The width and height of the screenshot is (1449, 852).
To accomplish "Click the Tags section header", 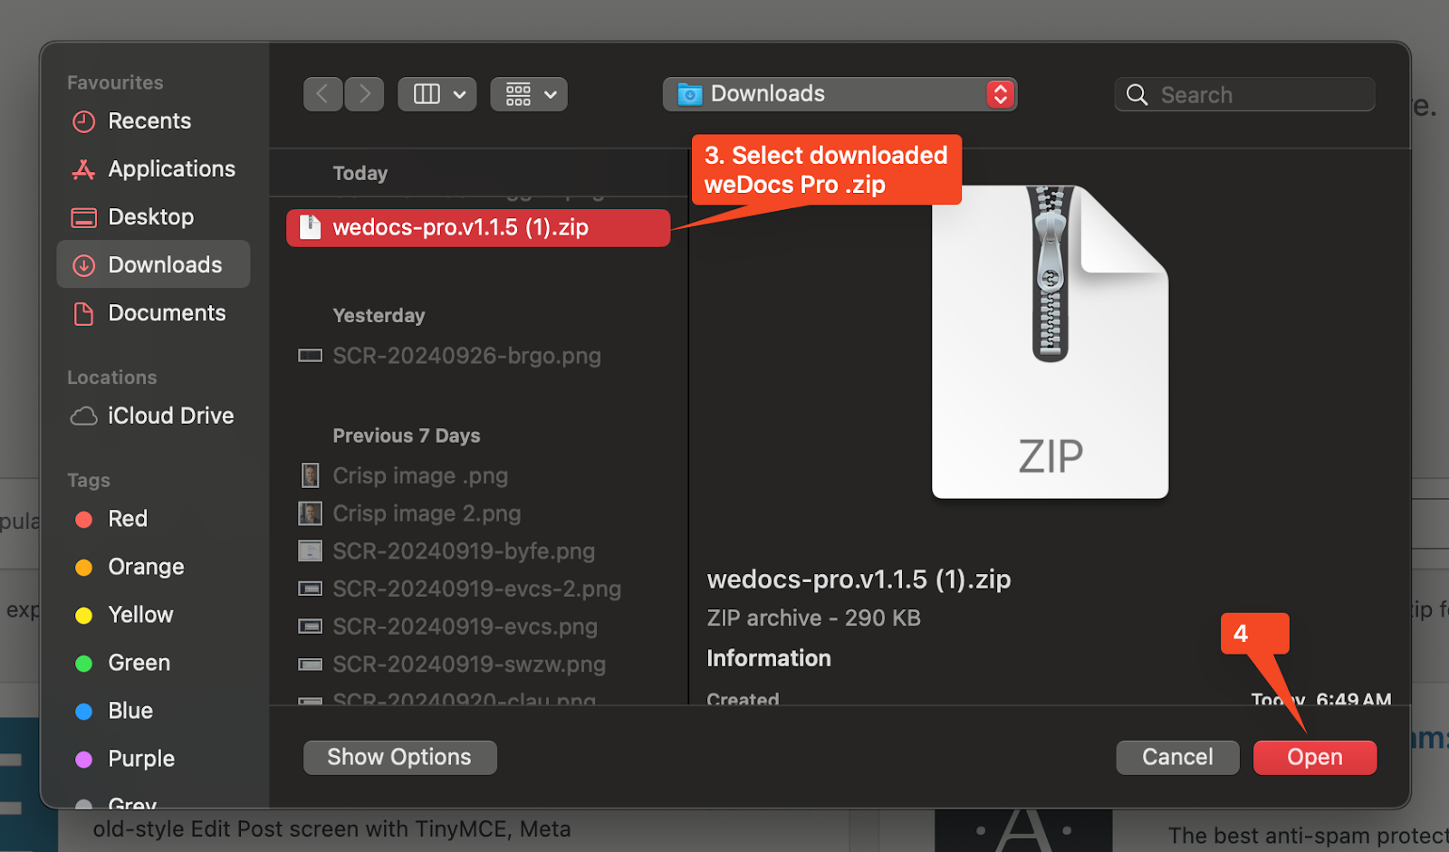I will click(88, 481).
